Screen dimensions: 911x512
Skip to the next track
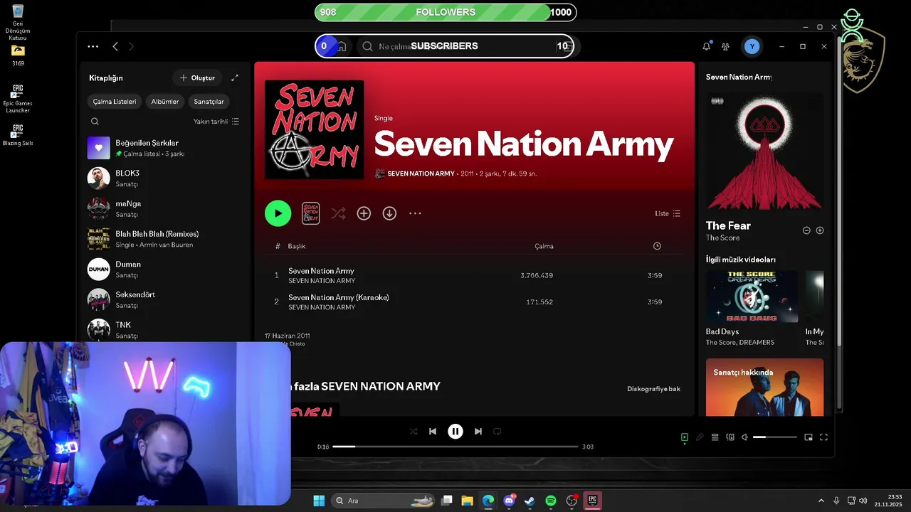point(478,431)
